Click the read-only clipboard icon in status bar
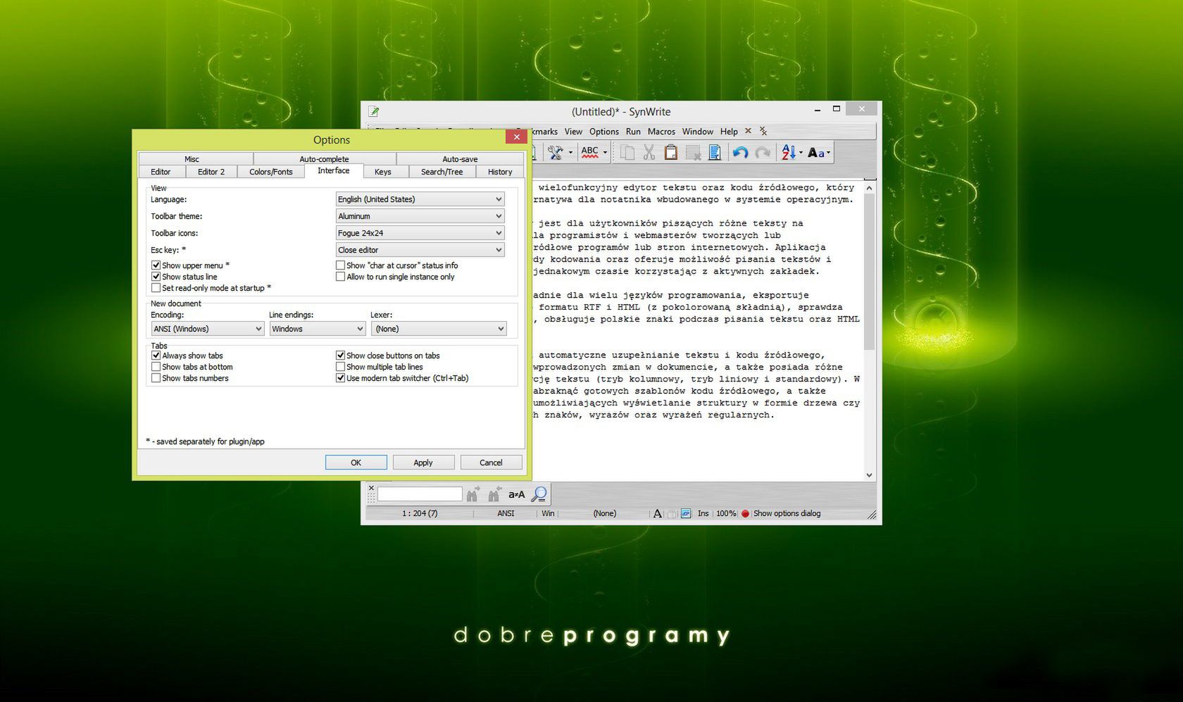Image resolution: width=1183 pixels, height=702 pixels. (672, 514)
